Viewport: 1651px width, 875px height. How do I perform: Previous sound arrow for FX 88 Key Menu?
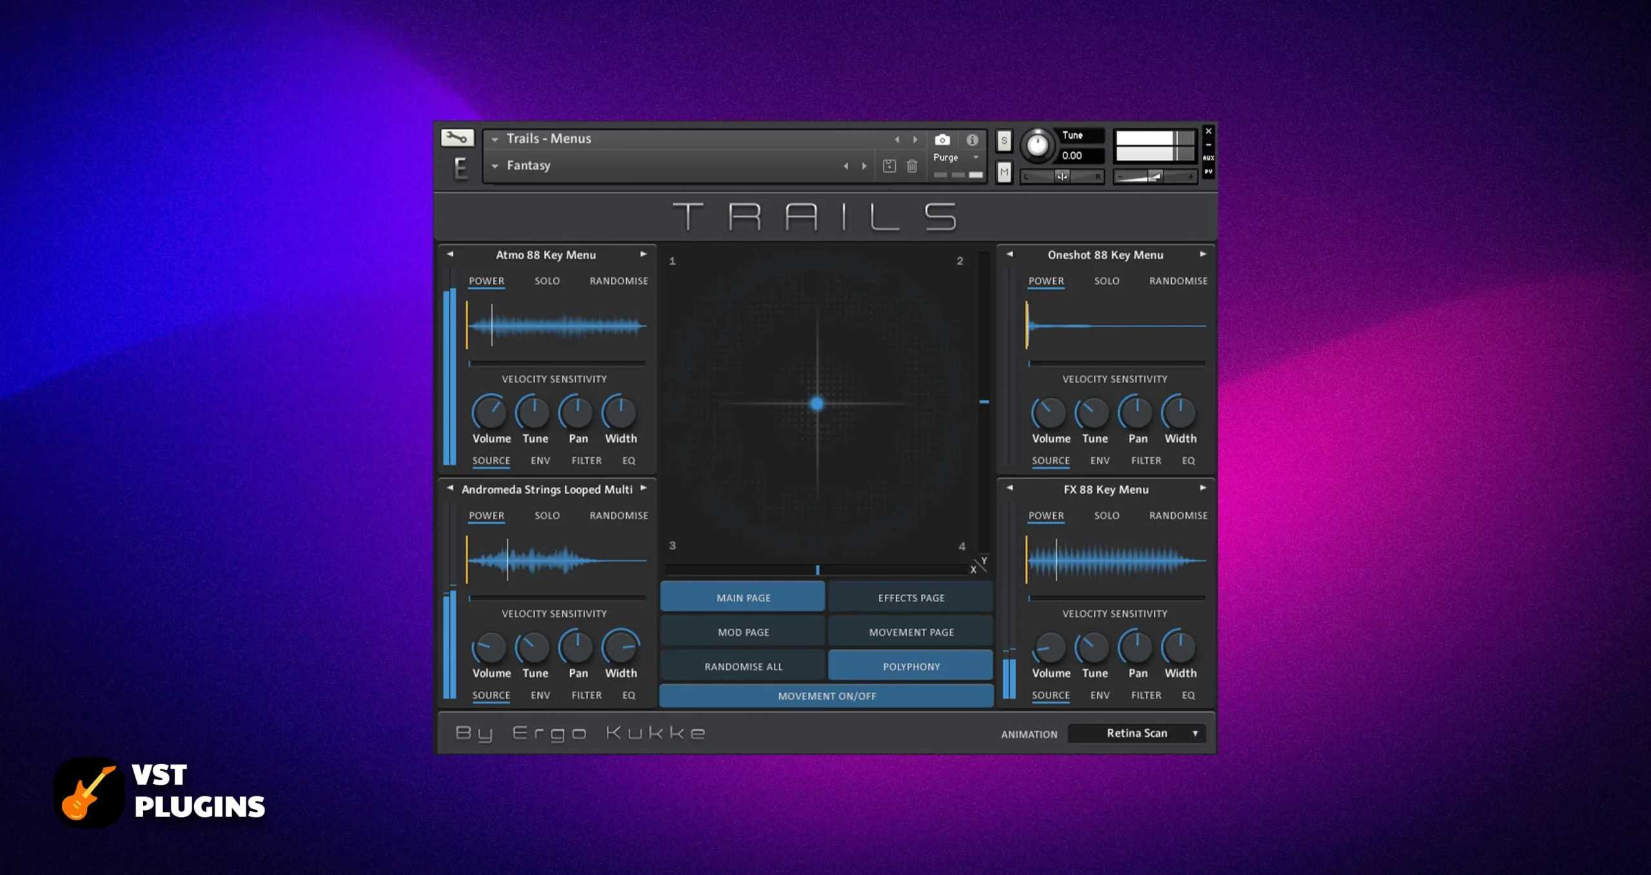1010,489
